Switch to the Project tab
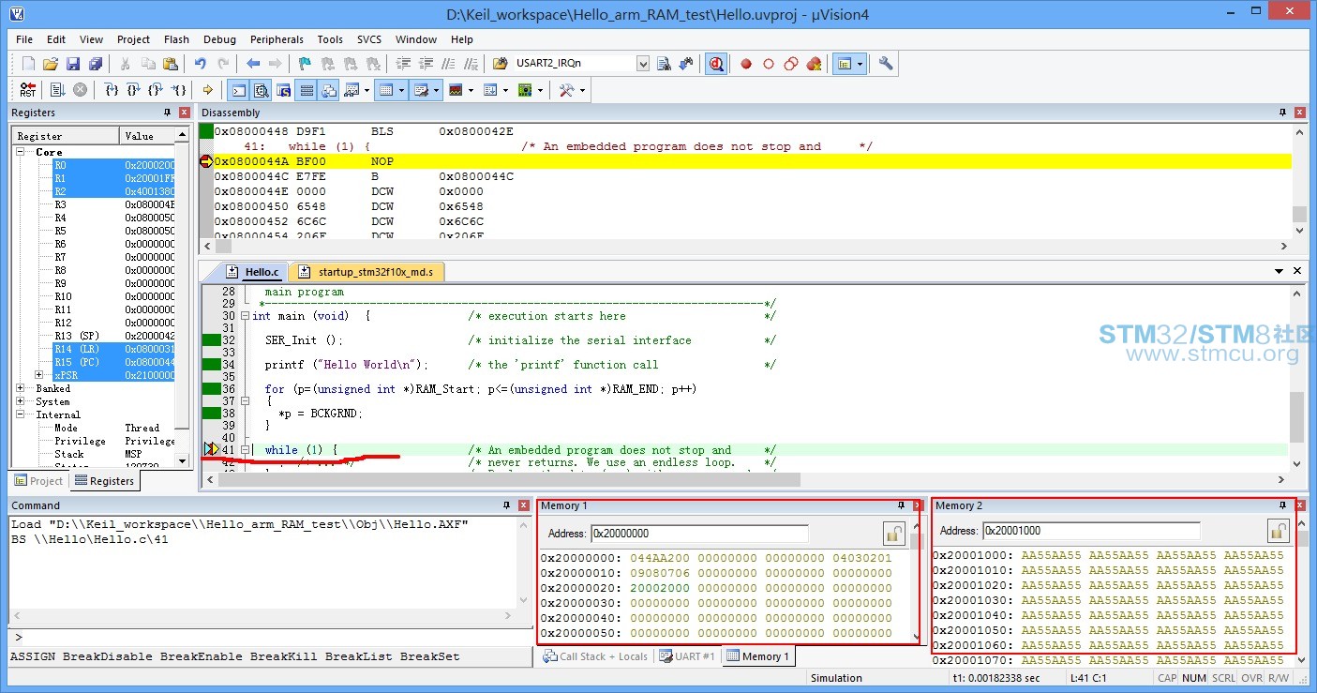Image resolution: width=1317 pixels, height=693 pixels. (x=38, y=481)
